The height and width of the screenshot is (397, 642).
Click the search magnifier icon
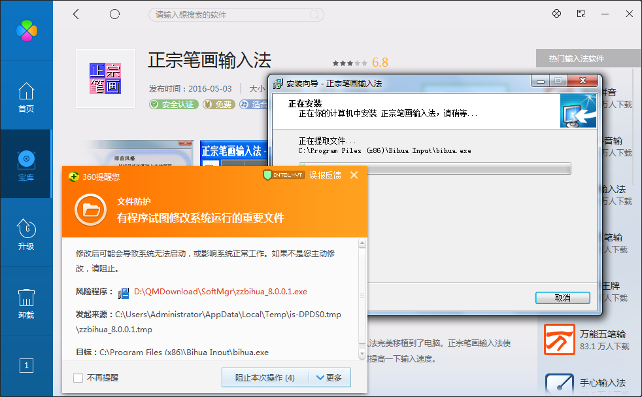[314, 14]
